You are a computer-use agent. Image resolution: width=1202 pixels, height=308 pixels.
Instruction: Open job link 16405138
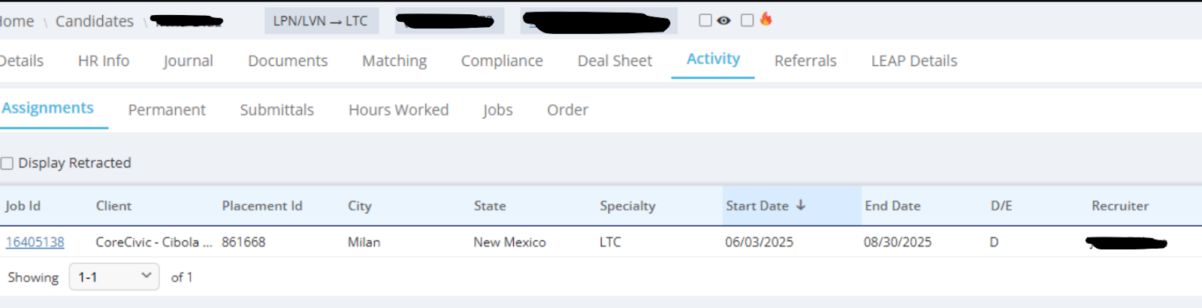coord(35,242)
